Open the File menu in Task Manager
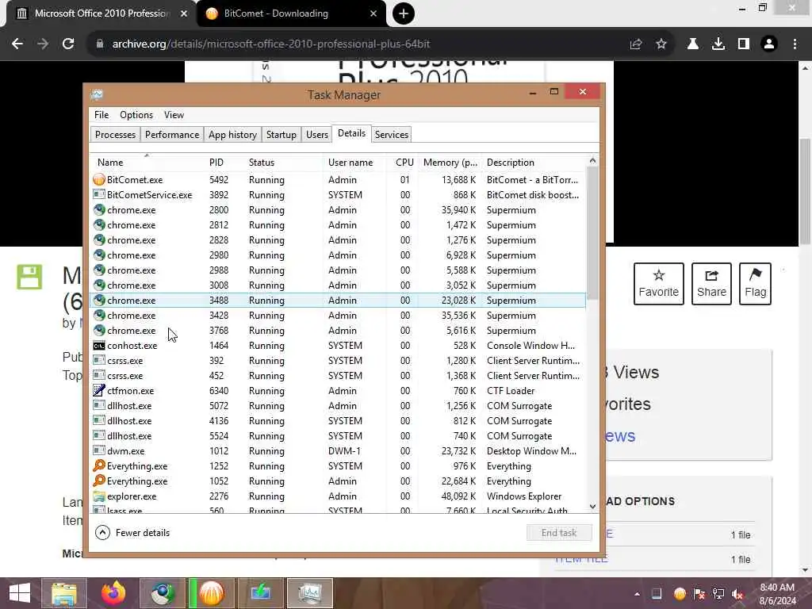 tap(101, 115)
